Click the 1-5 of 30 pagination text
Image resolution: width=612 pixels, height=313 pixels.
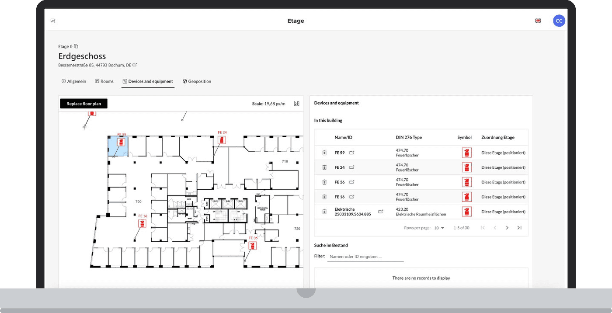click(461, 228)
